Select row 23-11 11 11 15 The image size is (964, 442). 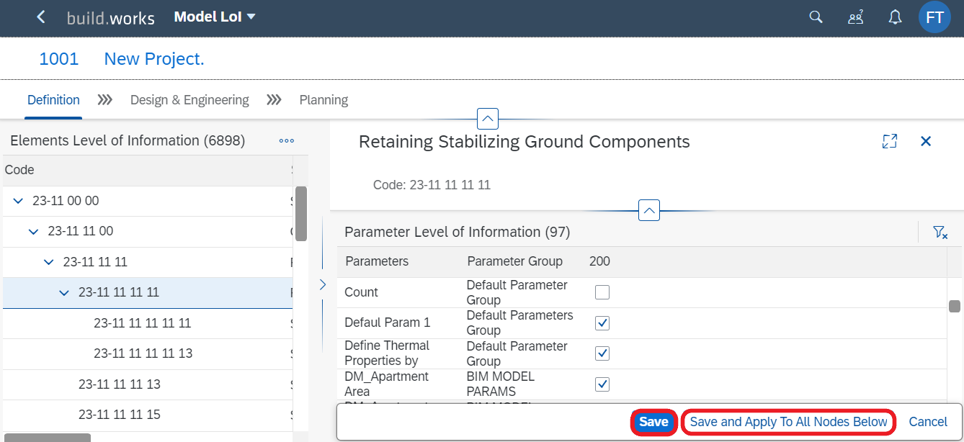click(147, 415)
